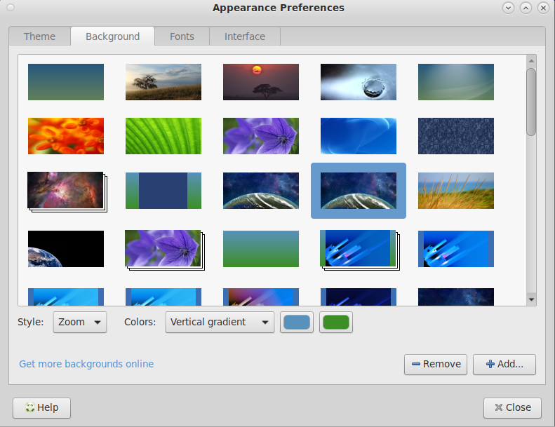
Task: Open the green gradient color swatch
Action: [x=336, y=323]
